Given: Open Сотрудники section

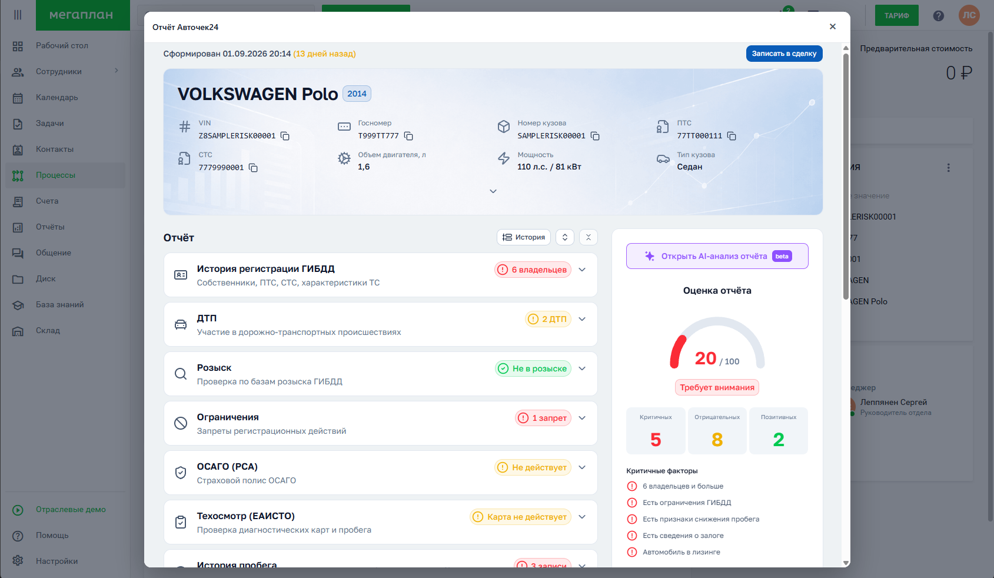Looking at the screenshot, I should pos(65,71).
